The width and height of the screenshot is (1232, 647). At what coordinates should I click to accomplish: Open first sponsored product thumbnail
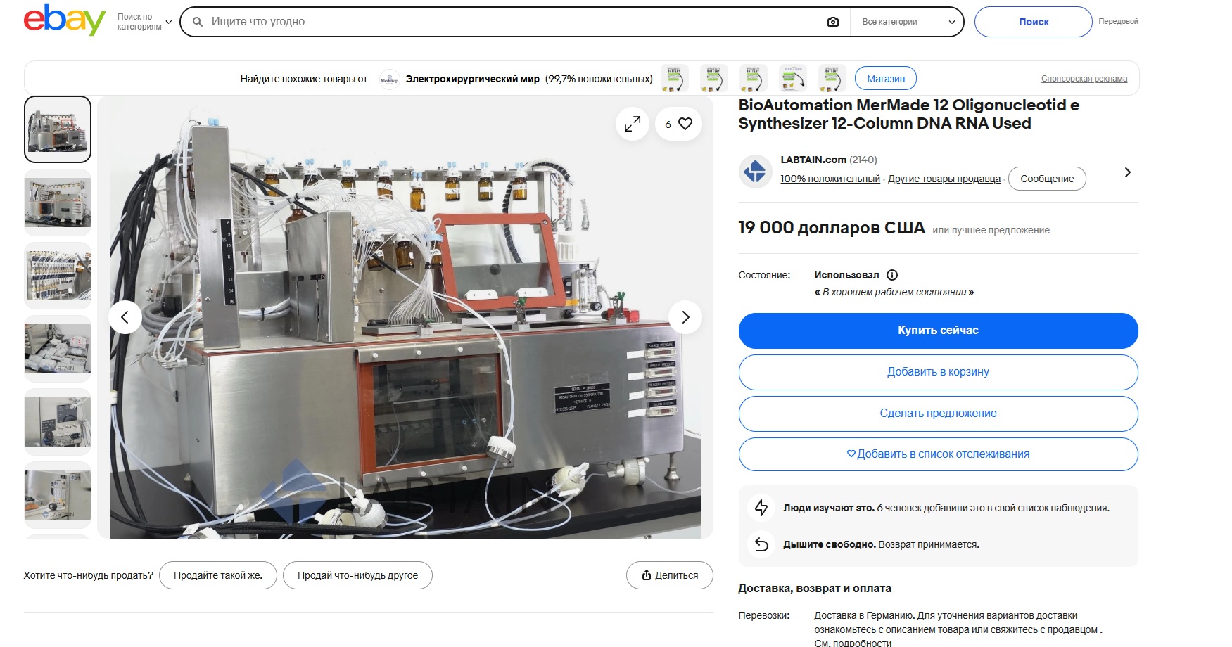674,79
